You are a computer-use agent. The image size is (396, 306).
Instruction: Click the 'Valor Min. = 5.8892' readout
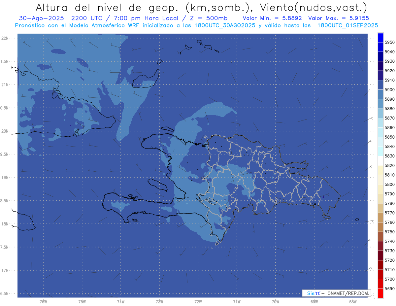coord(272,18)
